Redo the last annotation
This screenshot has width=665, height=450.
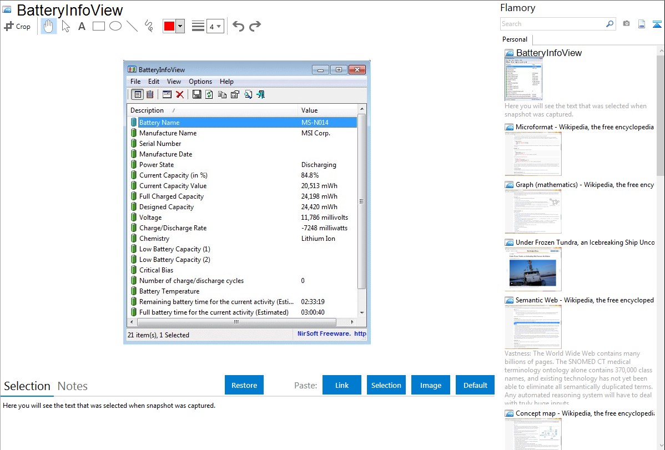pyautogui.click(x=255, y=26)
